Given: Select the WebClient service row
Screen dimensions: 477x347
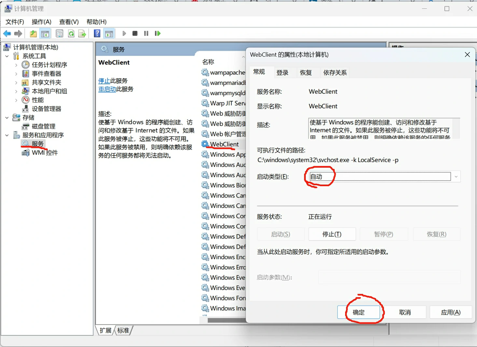Looking at the screenshot, I should [223, 144].
